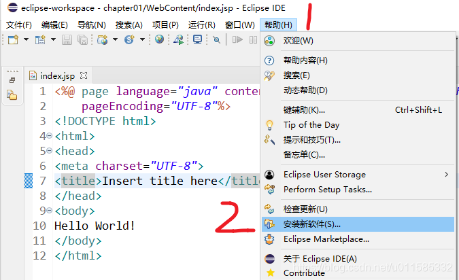Collapse the <head> fold on line 5
Image resolution: width=459 pixels, height=280 pixels.
tap(50, 151)
